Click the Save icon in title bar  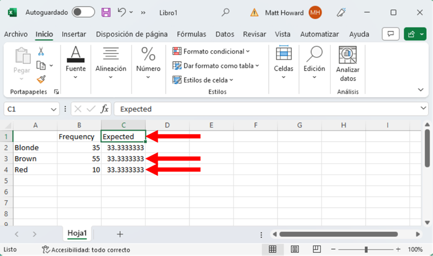click(x=106, y=12)
